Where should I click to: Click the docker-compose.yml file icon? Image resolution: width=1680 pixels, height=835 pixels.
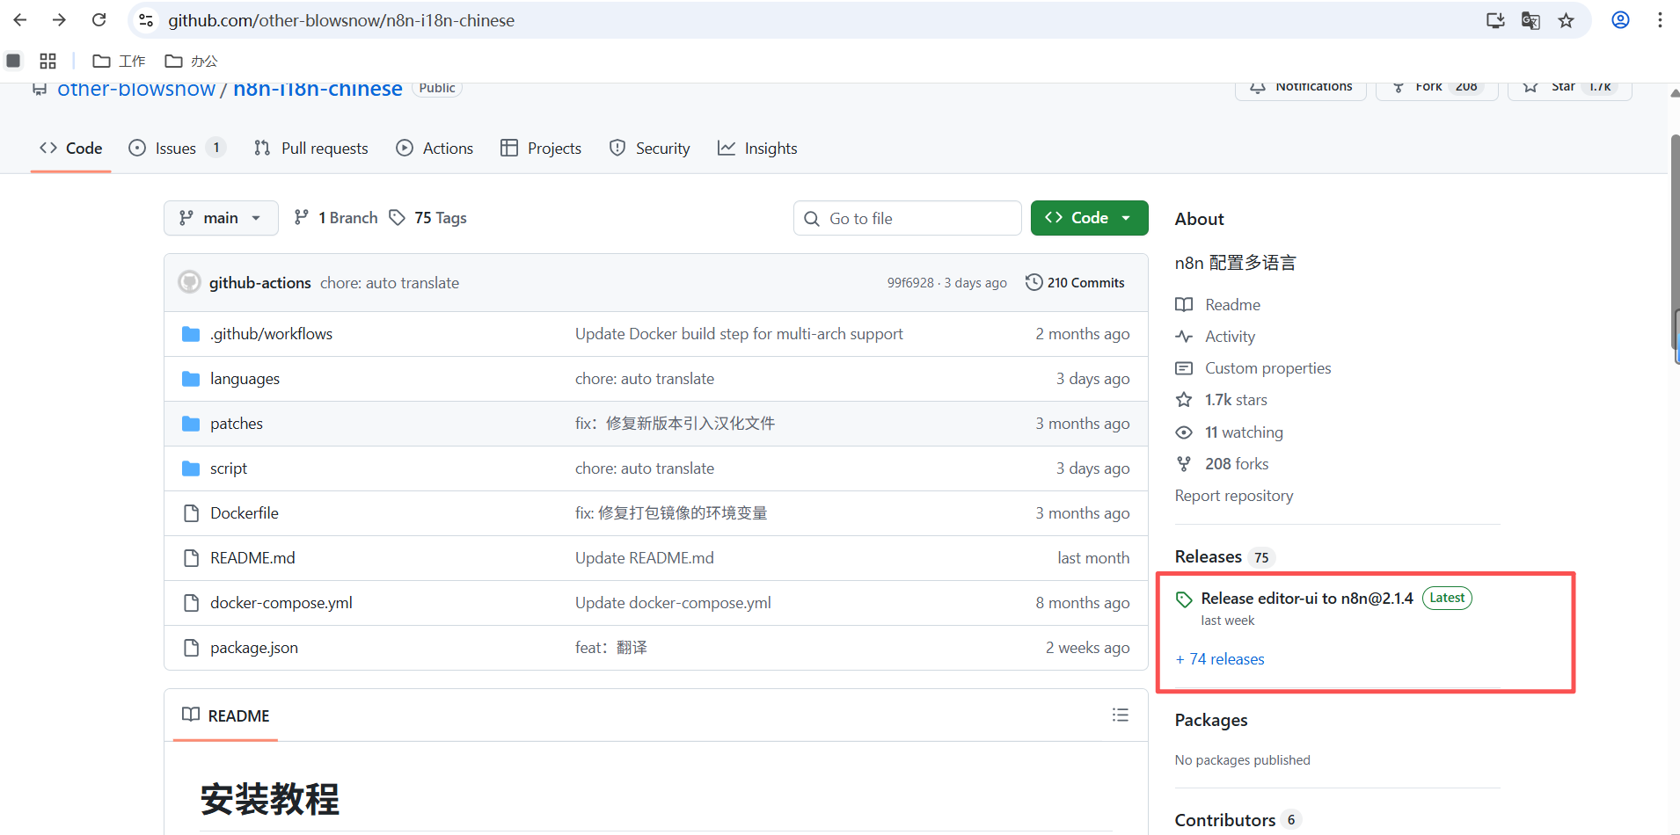pyautogui.click(x=191, y=603)
